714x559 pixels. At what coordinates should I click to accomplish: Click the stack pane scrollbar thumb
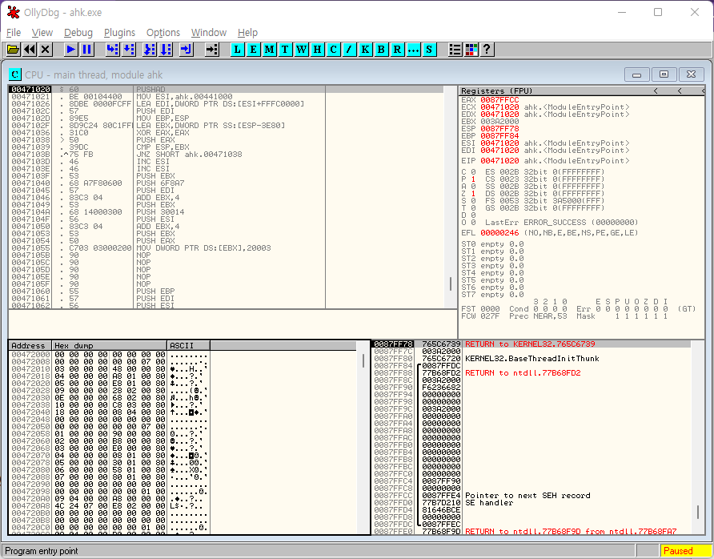(698, 512)
